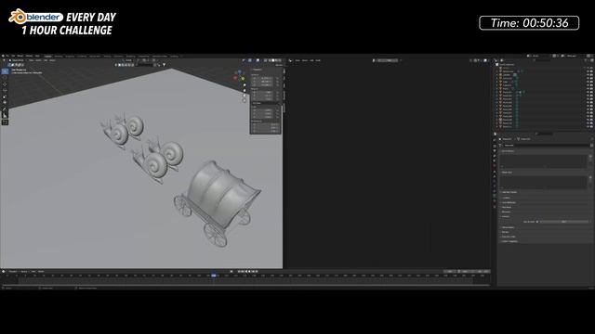Screen dimensions: 595x334
Task: Open the Render properties tab
Action: click(495, 146)
